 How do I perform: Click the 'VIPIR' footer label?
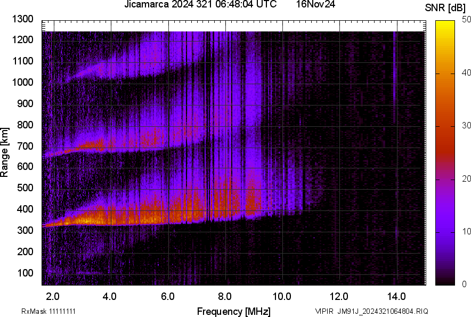click(324, 311)
